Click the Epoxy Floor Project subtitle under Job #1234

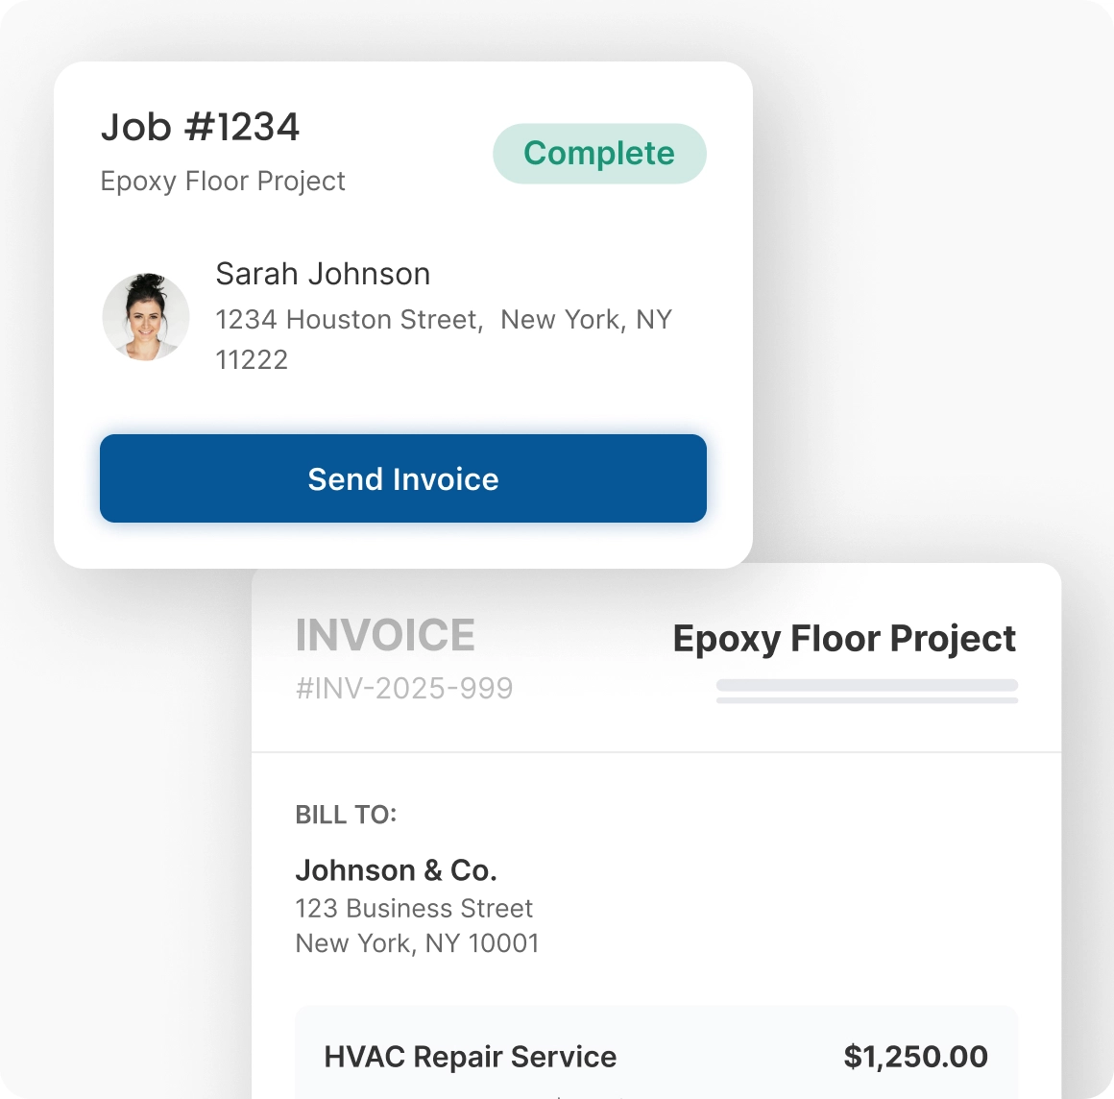coord(223,182)
